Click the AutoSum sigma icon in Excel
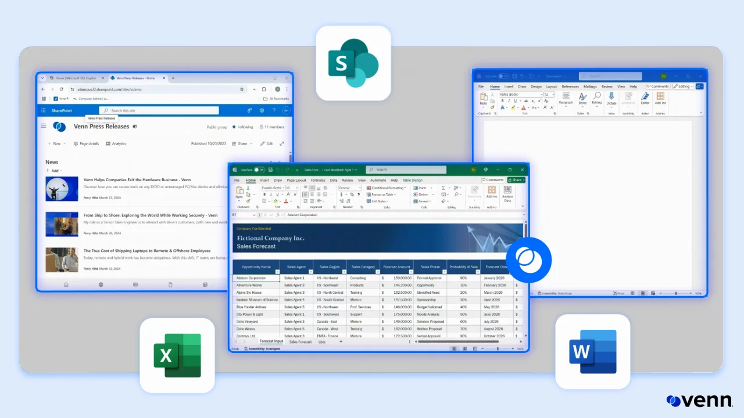 443,188
